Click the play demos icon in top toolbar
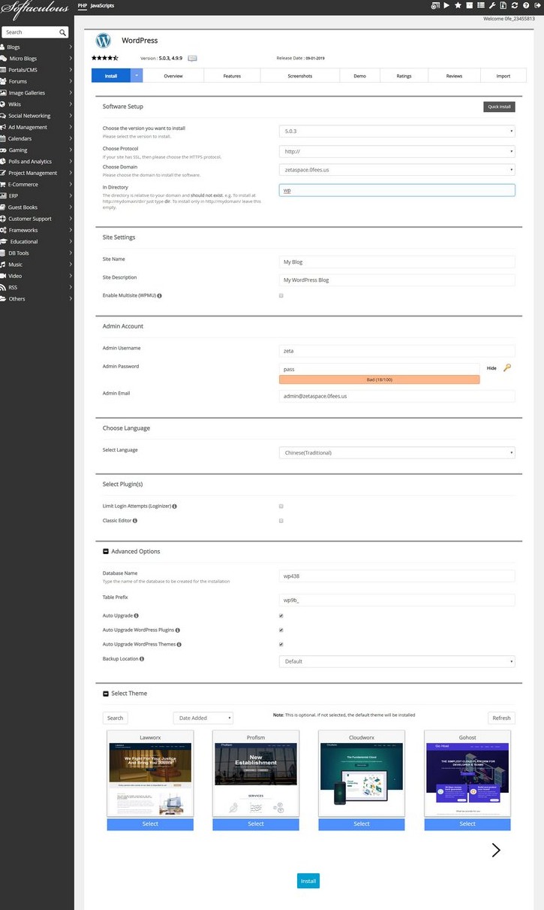 tap(446, 5)
